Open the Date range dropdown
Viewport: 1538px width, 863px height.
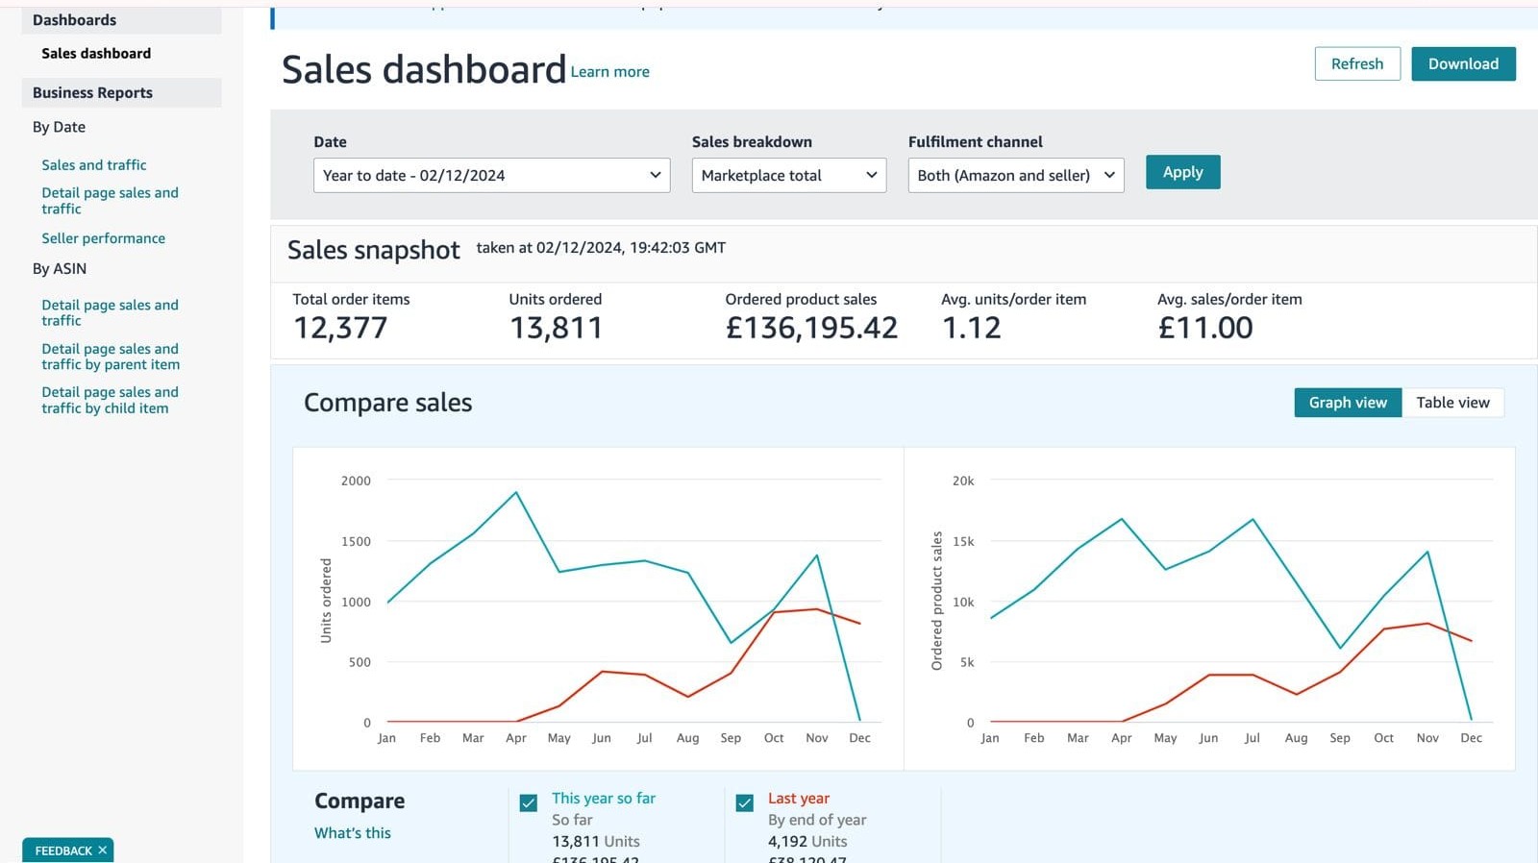(491, 175)
